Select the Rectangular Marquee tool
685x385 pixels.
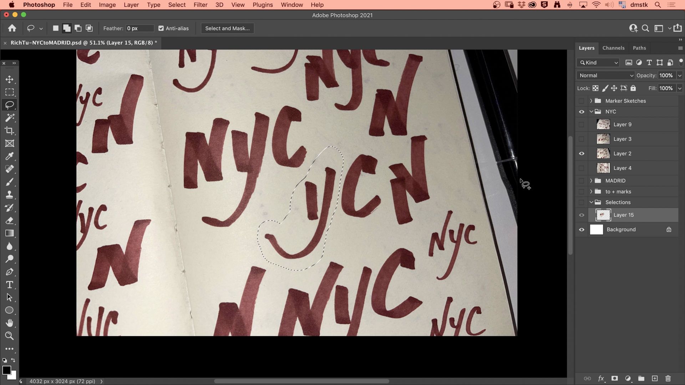pyautogui.click(x=10, y=92)
